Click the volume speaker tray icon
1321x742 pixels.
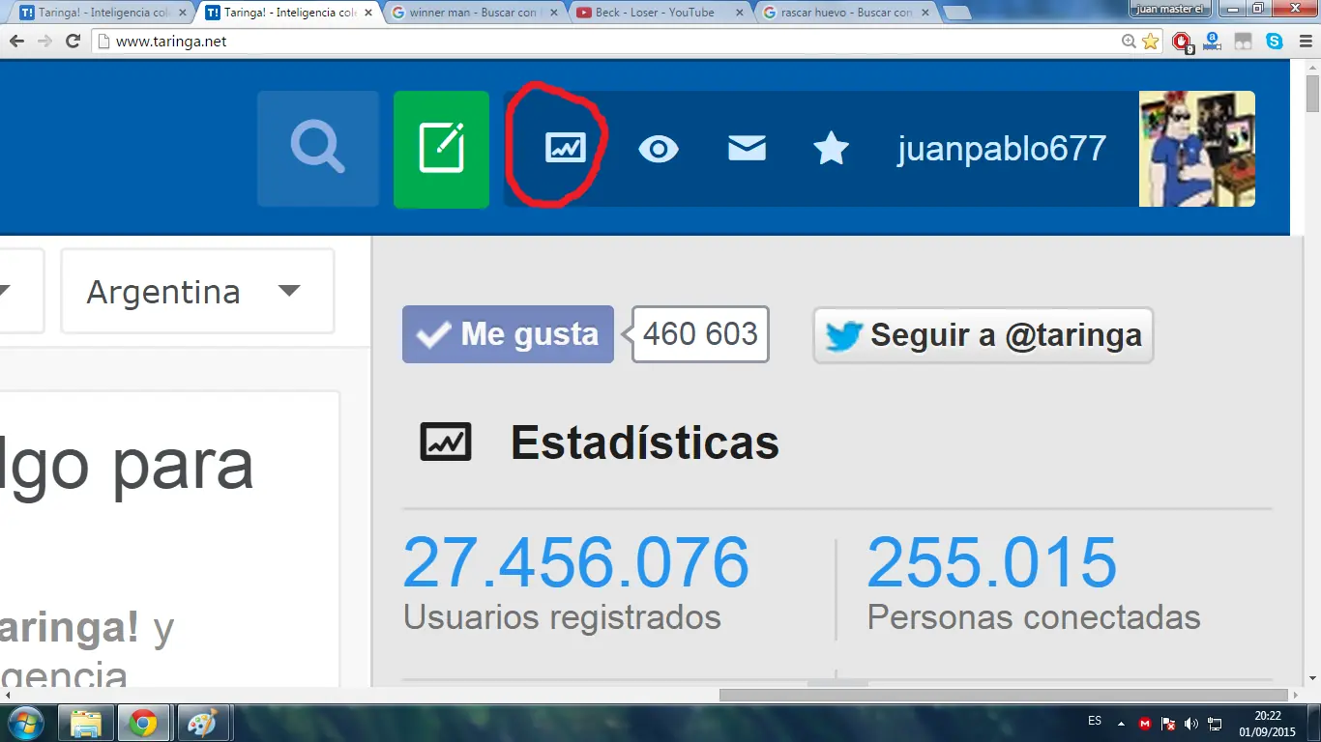click(x=1191, y=724)
